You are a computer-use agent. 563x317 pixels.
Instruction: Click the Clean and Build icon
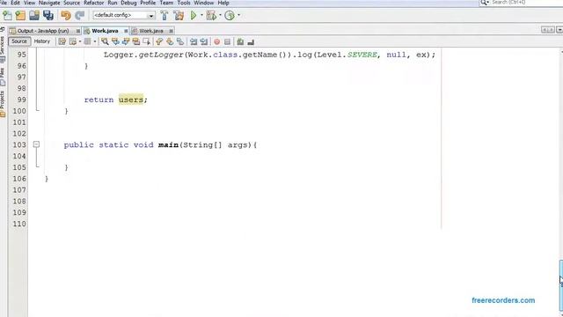click(179, 16)
